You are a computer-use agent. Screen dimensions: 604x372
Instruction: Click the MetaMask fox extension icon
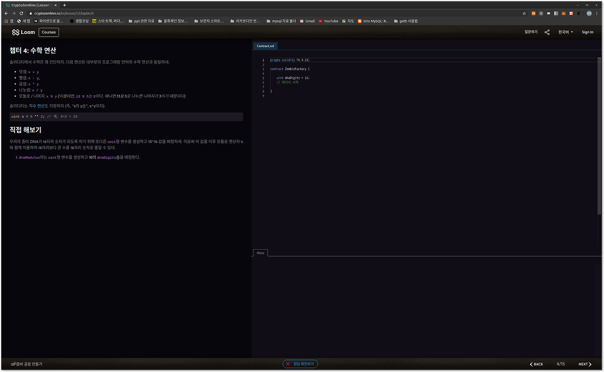563,13
